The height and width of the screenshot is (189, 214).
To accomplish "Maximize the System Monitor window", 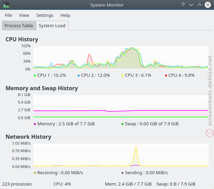I will click(x=200, y=5).
